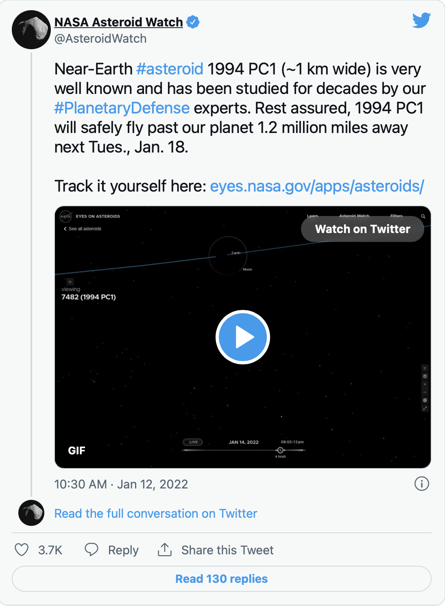The width and height of the screenshot is (445, 606).
Task: Open the eyes.nasa.gov/apps/asteroids/ link
Action: click(317, 186)
